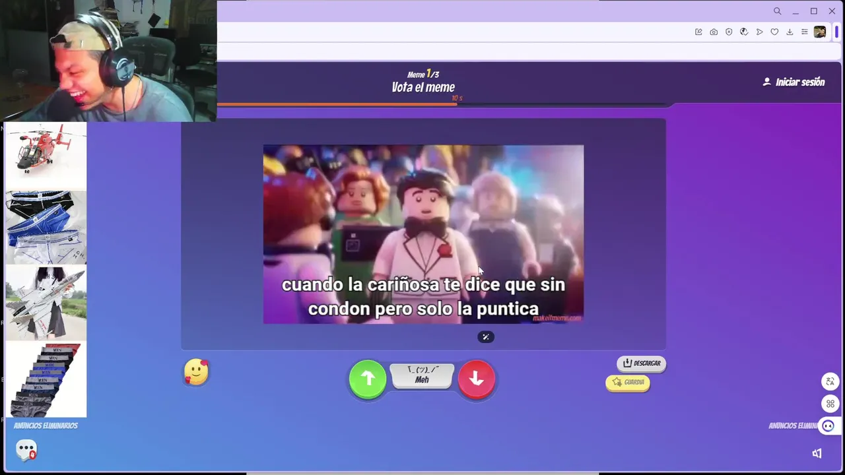Viewport: 845px width, 475px height.
Task: Downvote the meme with red arrow
Action: click(x=476, y=379)
